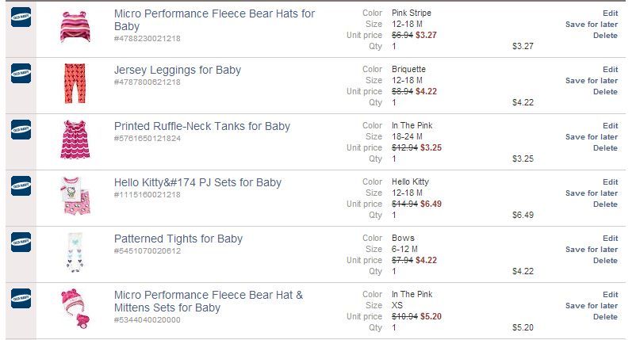Delete the Bear Hat & Mittens Sets item
This screenshot has height=340, width=636.
click(x=605, y=317)
